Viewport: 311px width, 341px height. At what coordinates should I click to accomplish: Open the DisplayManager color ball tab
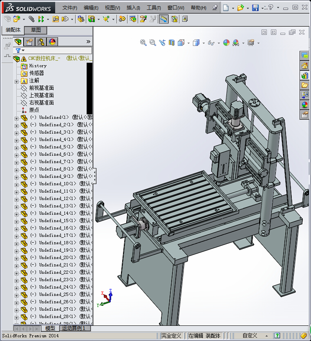pos(52,42)
